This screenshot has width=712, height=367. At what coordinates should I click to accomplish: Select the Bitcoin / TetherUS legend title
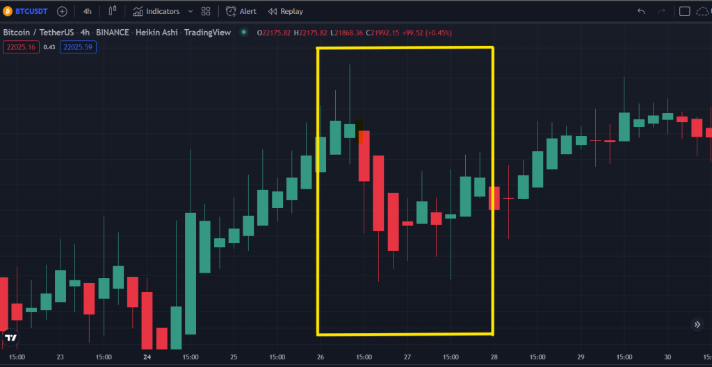(38, 33)
